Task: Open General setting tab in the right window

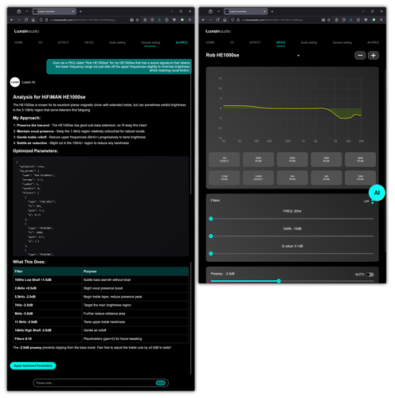Action: click(x=342, y=42)
